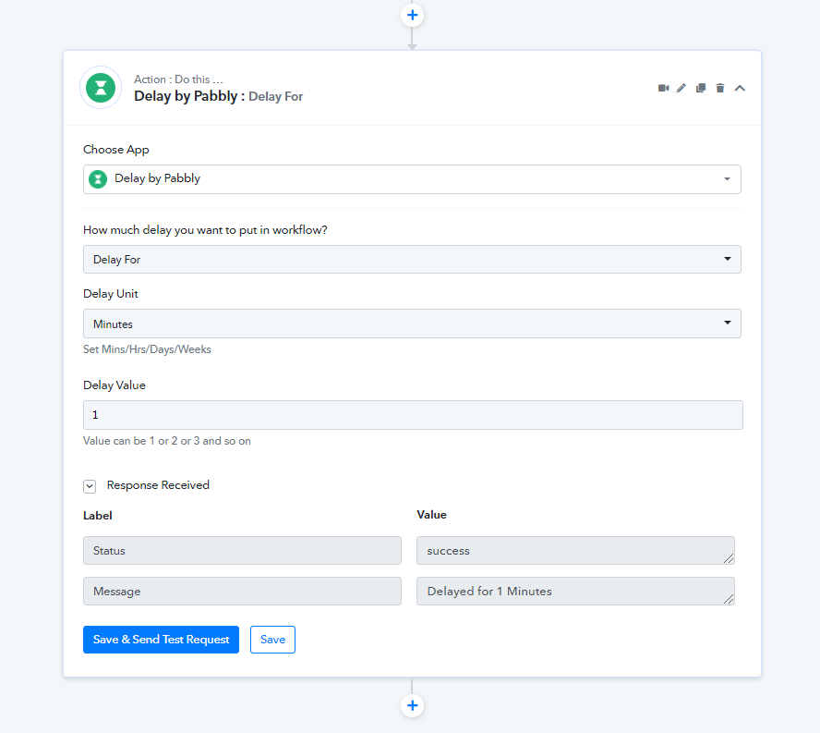Collapse the action card with the chevron
820x733 pixels.
[x=740, y=88]
